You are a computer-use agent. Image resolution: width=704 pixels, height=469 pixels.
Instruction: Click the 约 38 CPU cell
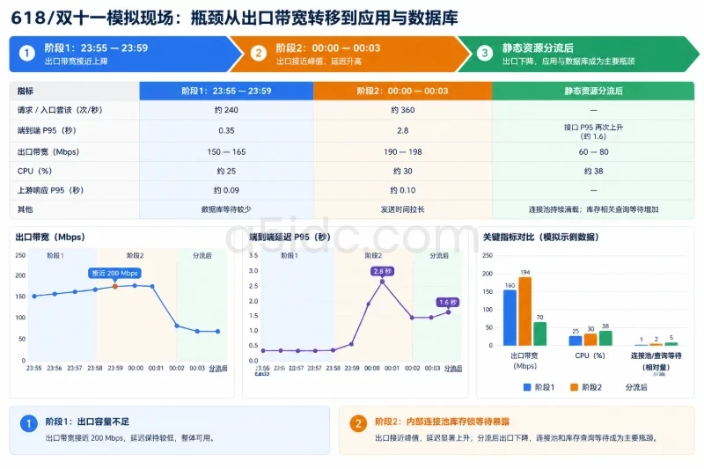click(593, 171)
